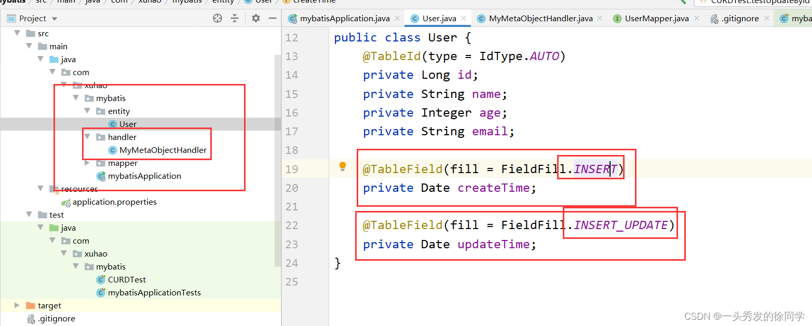The height and width of the screenshot is (326, 812).
Task: Close the MyMetaObjectHandler.java tab
Action: click(600, 18)
